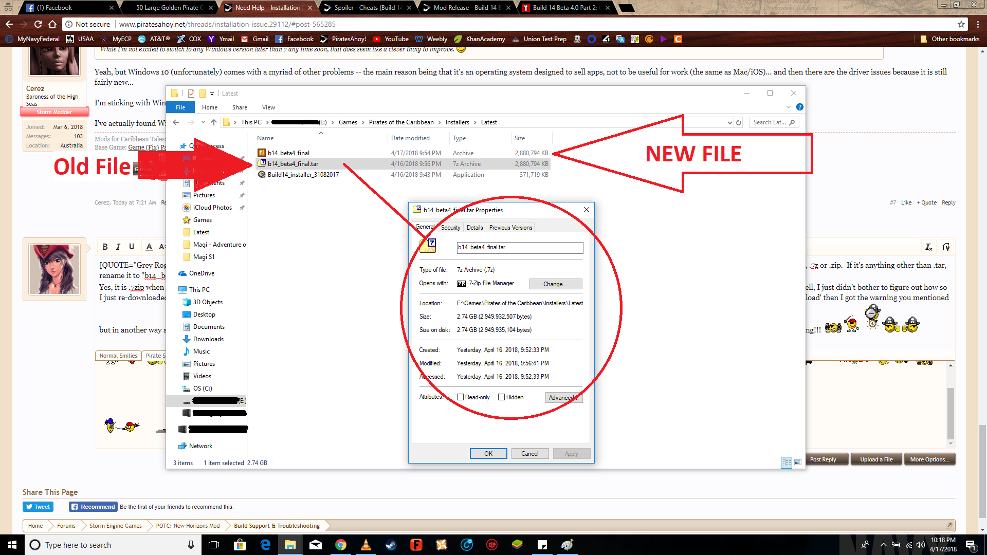Open Task View on the taskbar
987x555 pixels.
[214, 545]
